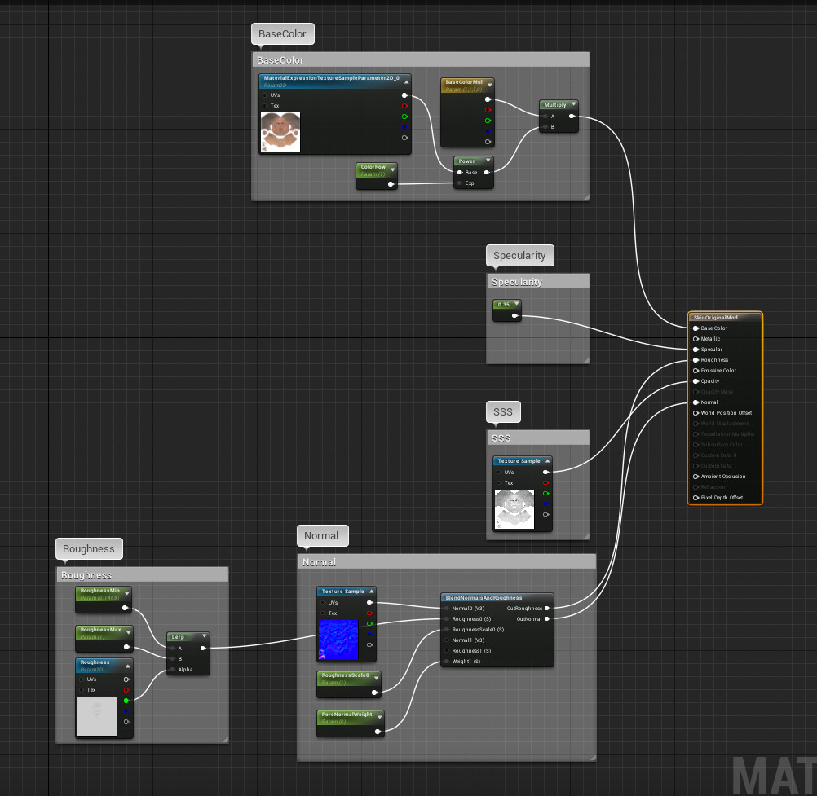Collapse the MaterialExpressionTextureSampleParameter2D_0 node arrow
Screen dimensions: 817x796
(x=406, y=81)
